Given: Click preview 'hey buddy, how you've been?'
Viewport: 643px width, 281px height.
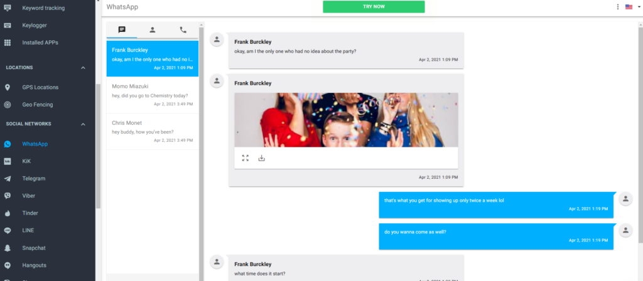Looking at the screenshot, I should tap(143, 132).
